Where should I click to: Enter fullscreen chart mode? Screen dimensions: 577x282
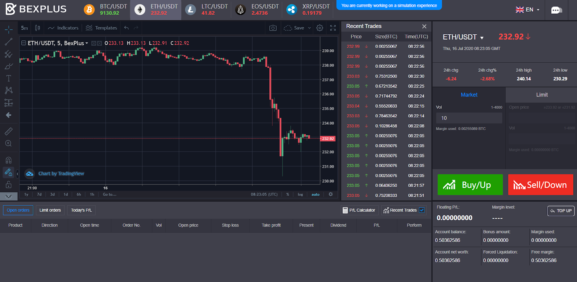click(333, 28)
